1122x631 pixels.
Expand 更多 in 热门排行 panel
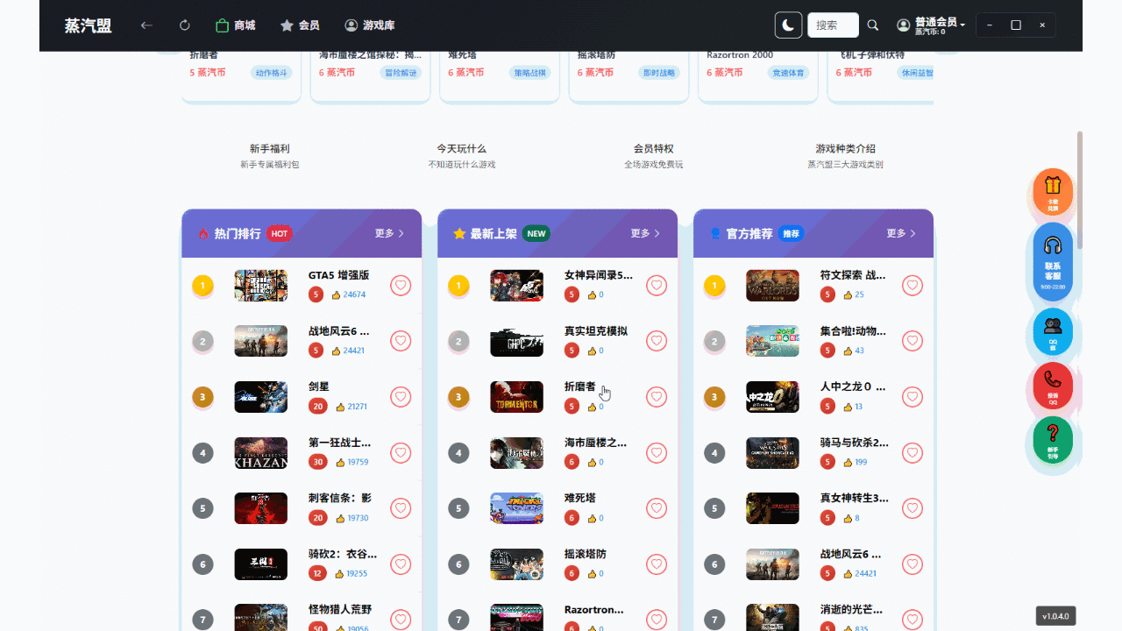tap(389, 233)
